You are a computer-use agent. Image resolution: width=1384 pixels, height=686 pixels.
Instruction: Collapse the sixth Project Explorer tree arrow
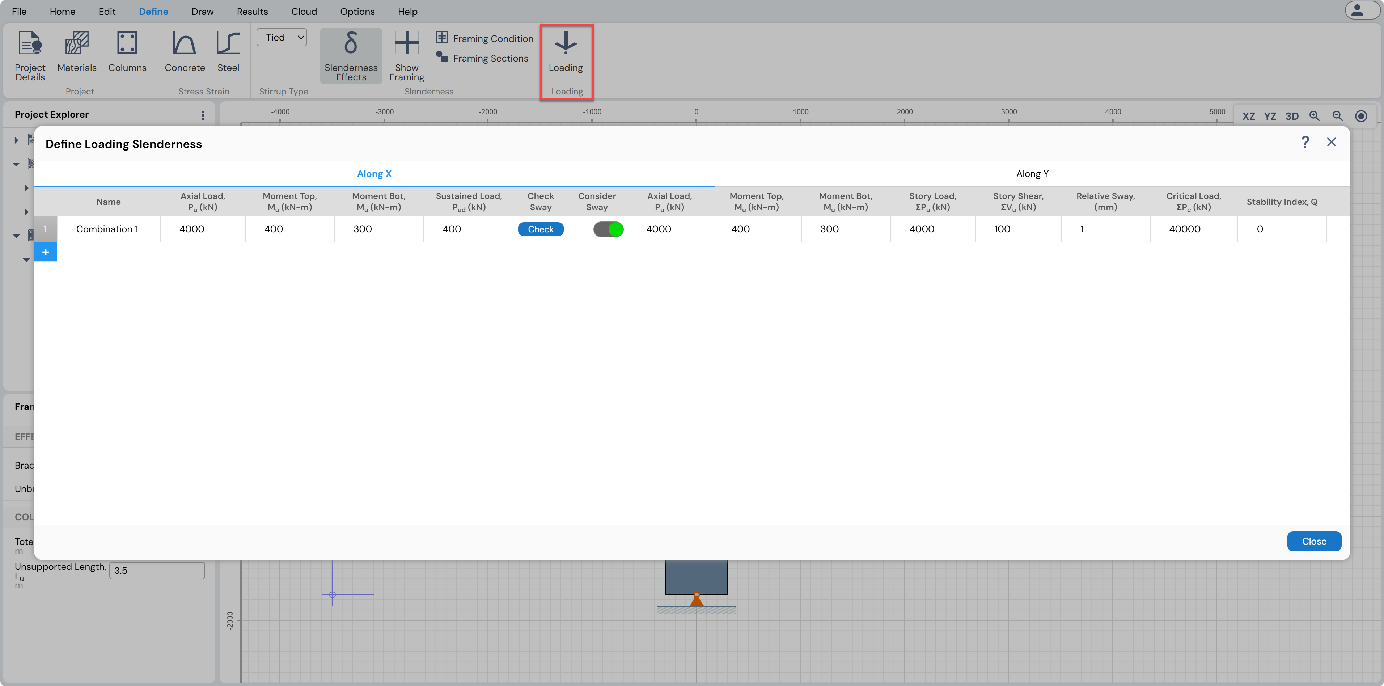pos(26,260)
